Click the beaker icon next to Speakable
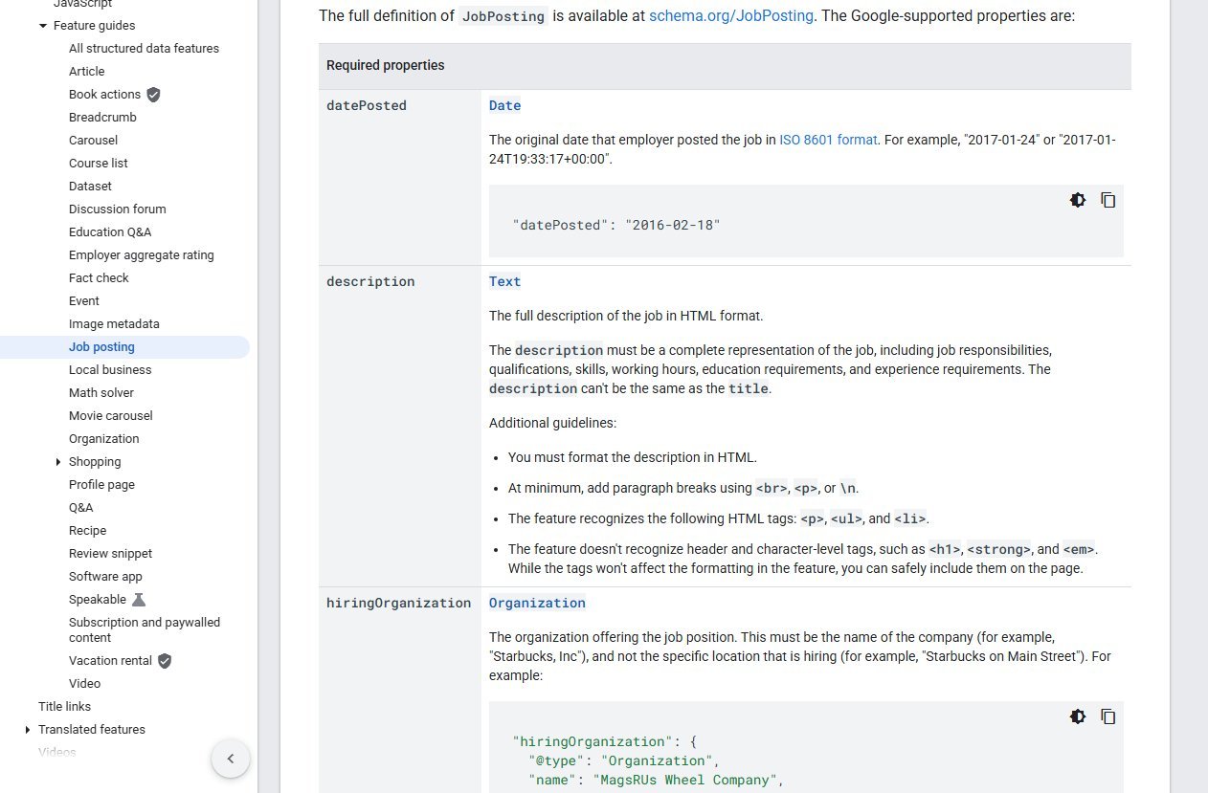 tap(139, 600)
